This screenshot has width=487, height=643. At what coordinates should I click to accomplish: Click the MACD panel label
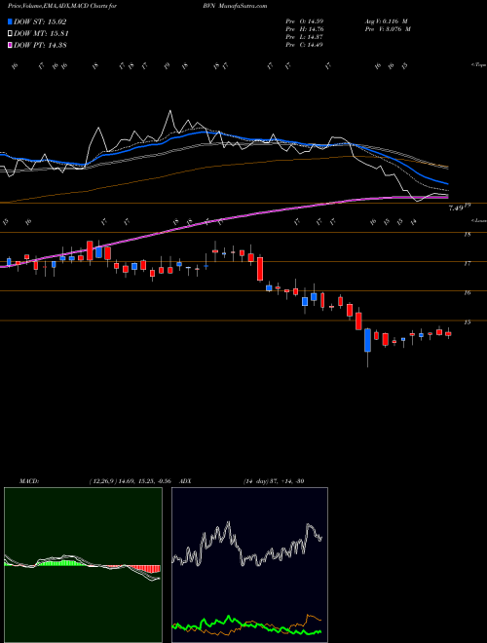point(28,480)
